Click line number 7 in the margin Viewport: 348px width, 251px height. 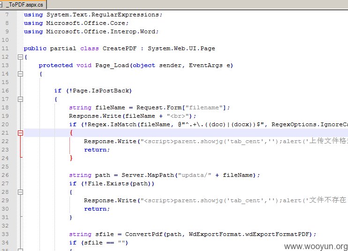pyautogui.click(x=7, y=15)
